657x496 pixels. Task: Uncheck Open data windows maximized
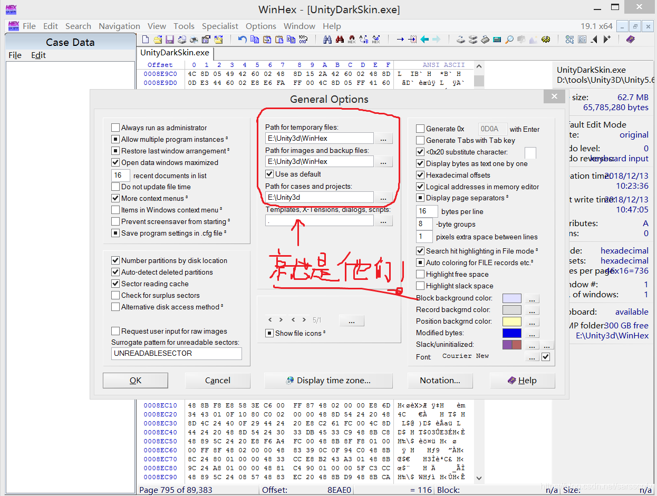coord(115,162)
